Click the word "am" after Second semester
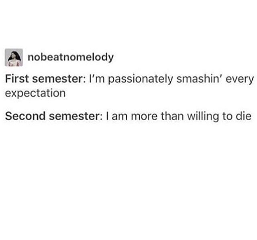 coord(120,117)
